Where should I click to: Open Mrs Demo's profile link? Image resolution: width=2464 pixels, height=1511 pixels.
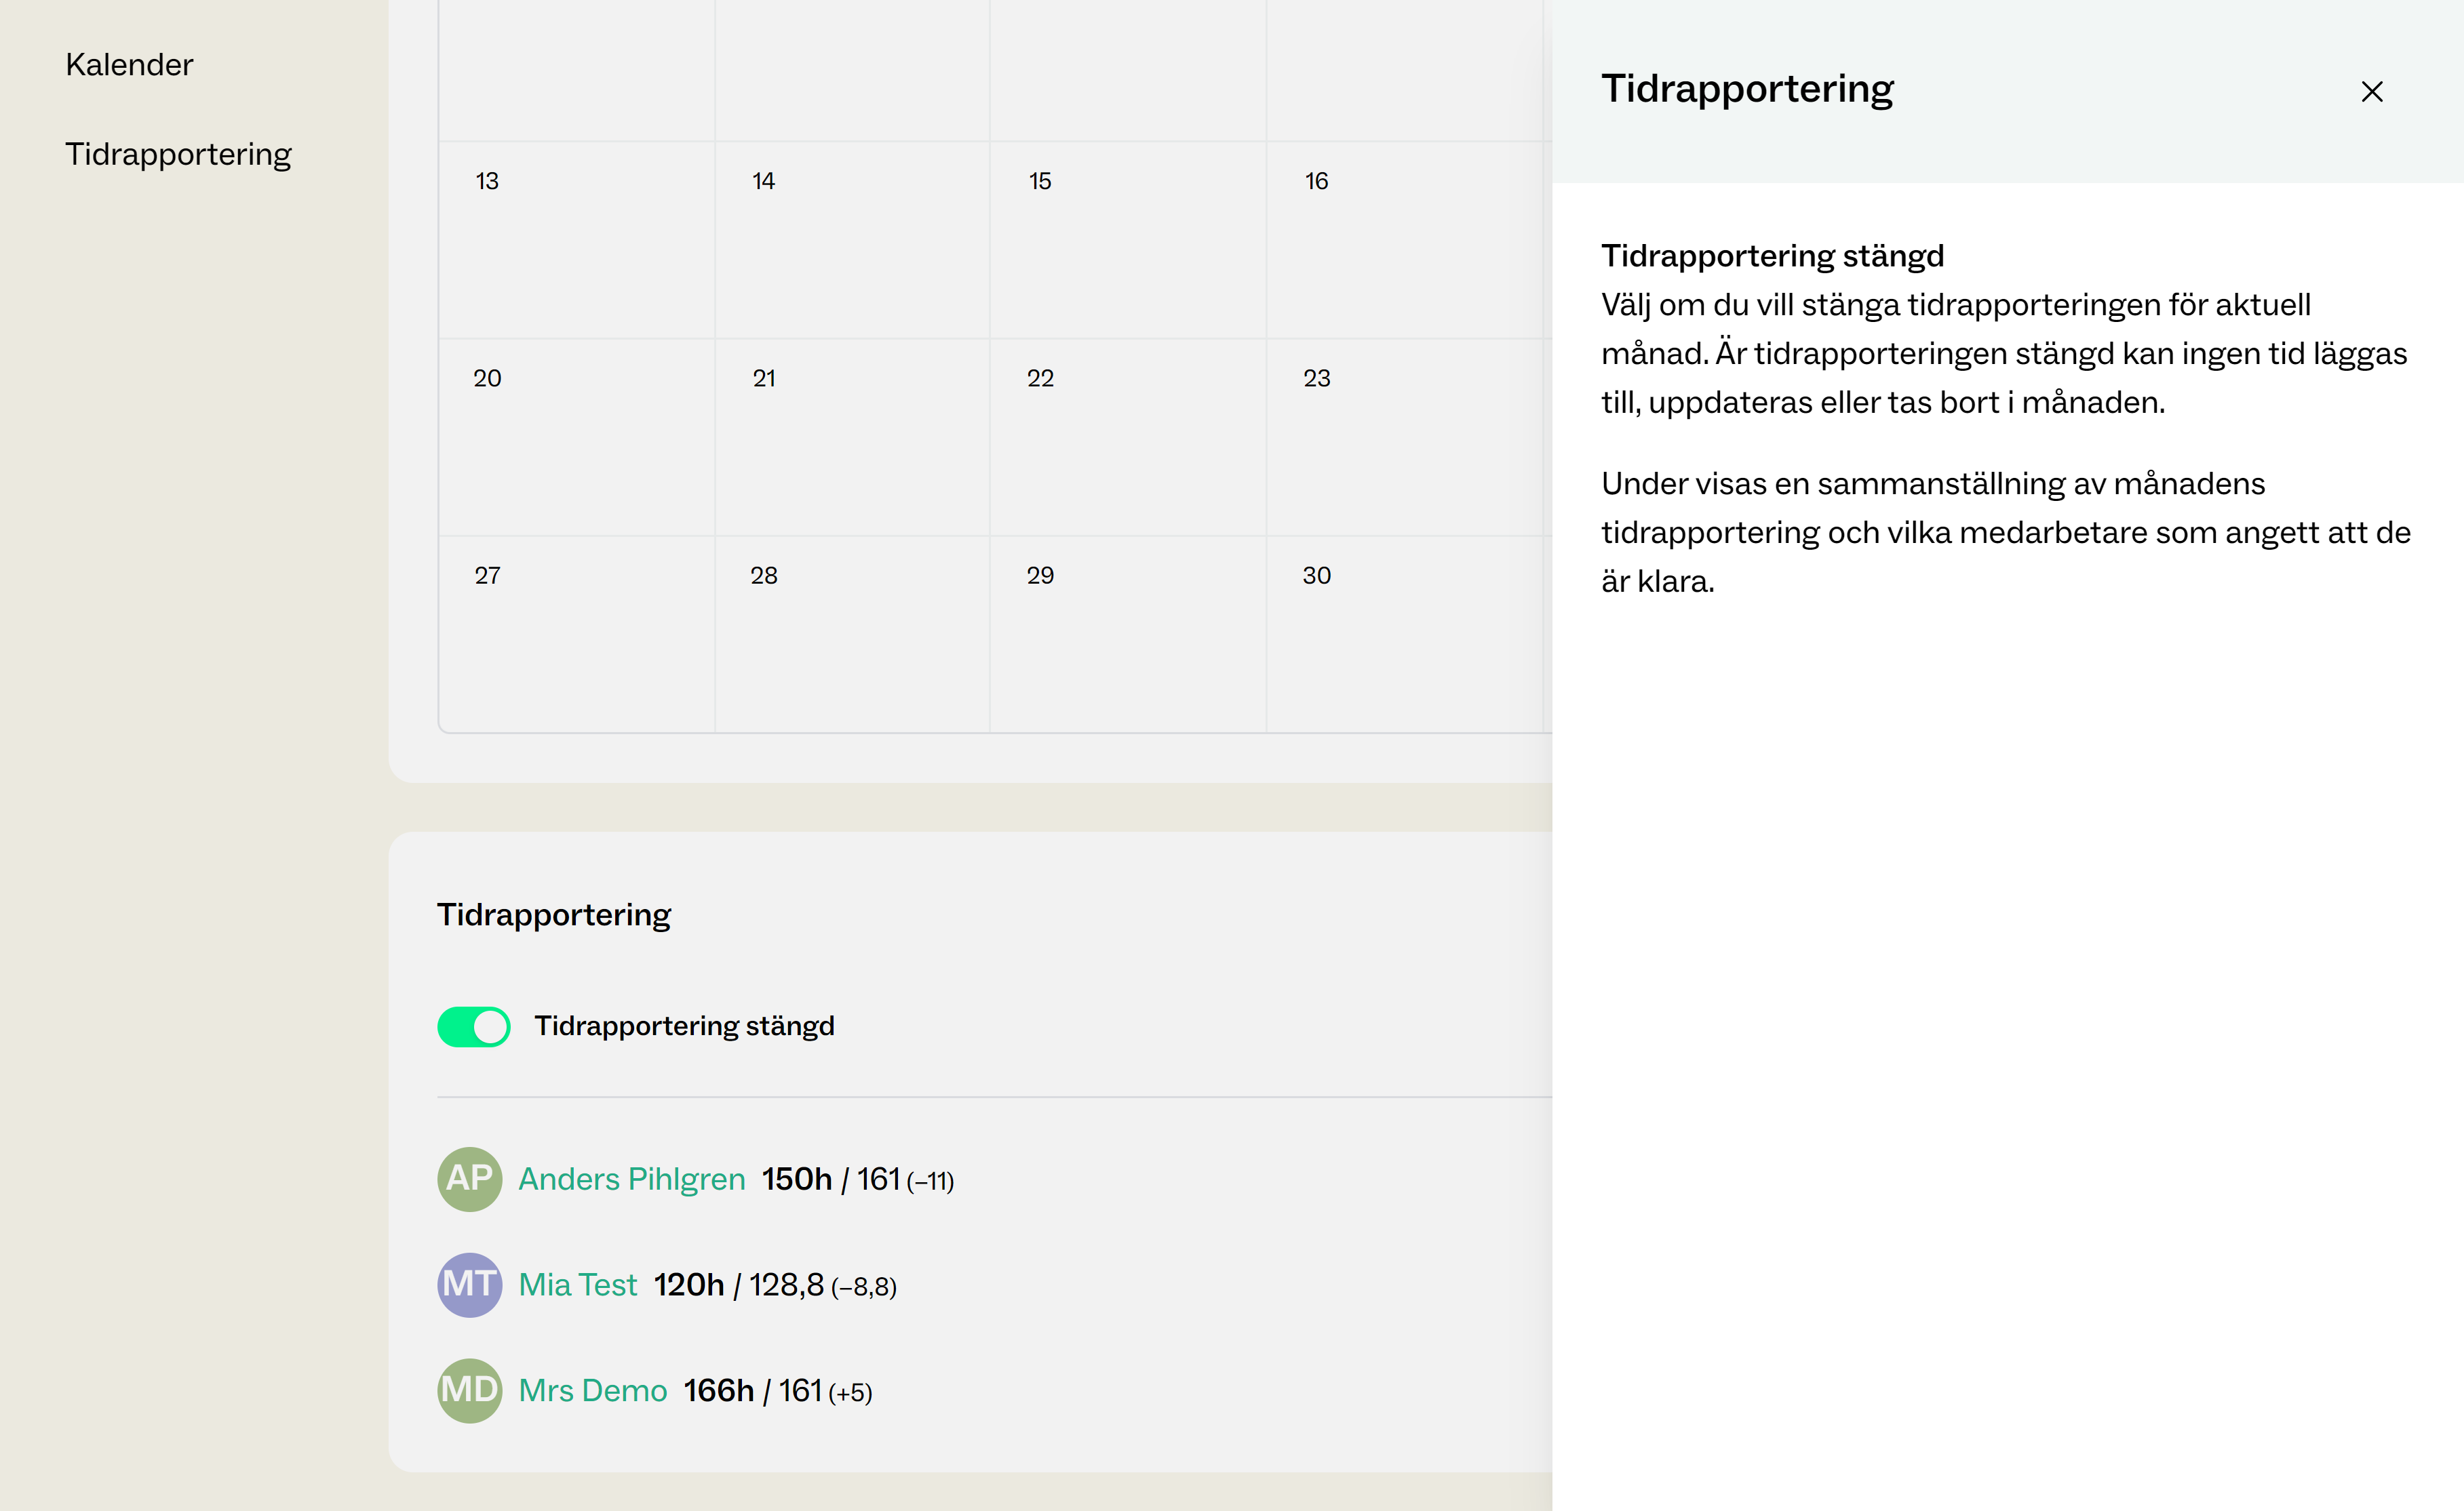point(592,1391)
